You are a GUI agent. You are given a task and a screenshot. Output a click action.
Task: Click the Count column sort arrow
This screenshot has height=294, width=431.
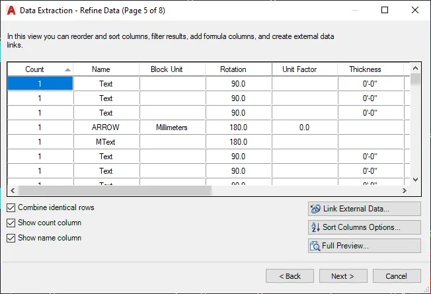[67, 70]
